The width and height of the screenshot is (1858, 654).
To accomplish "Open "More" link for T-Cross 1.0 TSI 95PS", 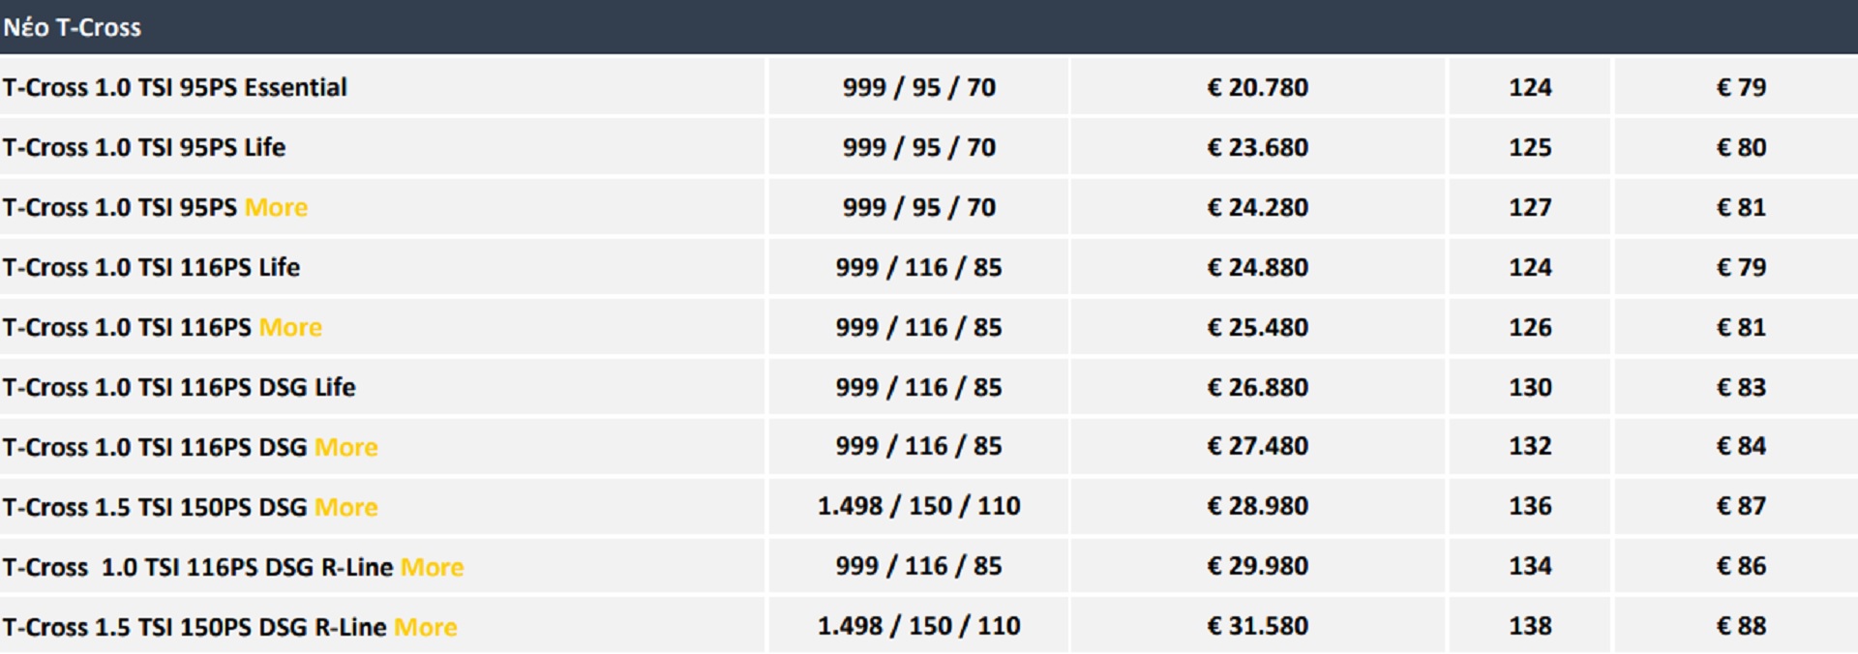I will (276, 207).
